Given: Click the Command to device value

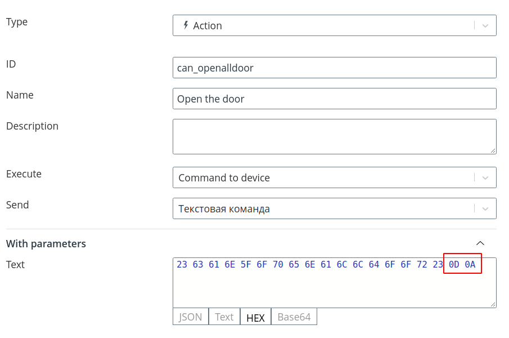Looking at the screenshot, I should coord(224,178).
